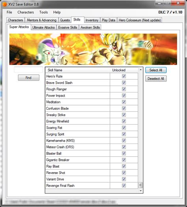The width and height of the screenshot is (187, 207).
Task: Switch to the Ultimate Attacks sub-tab
Action: tap(43, 27)
